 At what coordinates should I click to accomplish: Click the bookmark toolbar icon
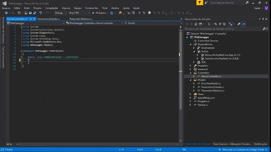click(149, 13)
